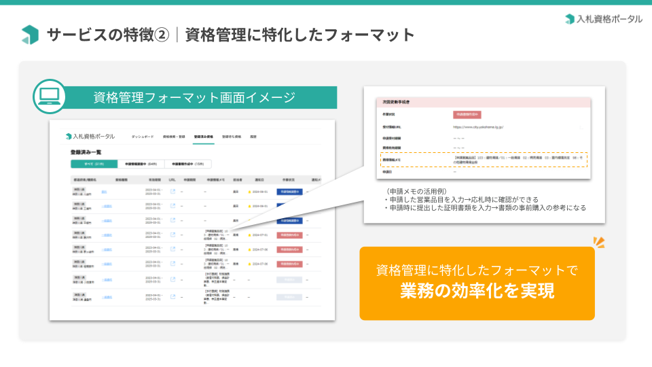Switch to the 資格検索・登録 tab
Screen dimensions: 652x367
[174, 137]
